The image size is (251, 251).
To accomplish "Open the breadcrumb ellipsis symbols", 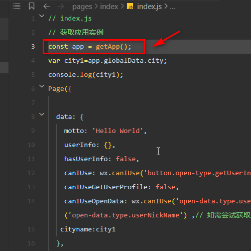I will (x=173, y=8).
